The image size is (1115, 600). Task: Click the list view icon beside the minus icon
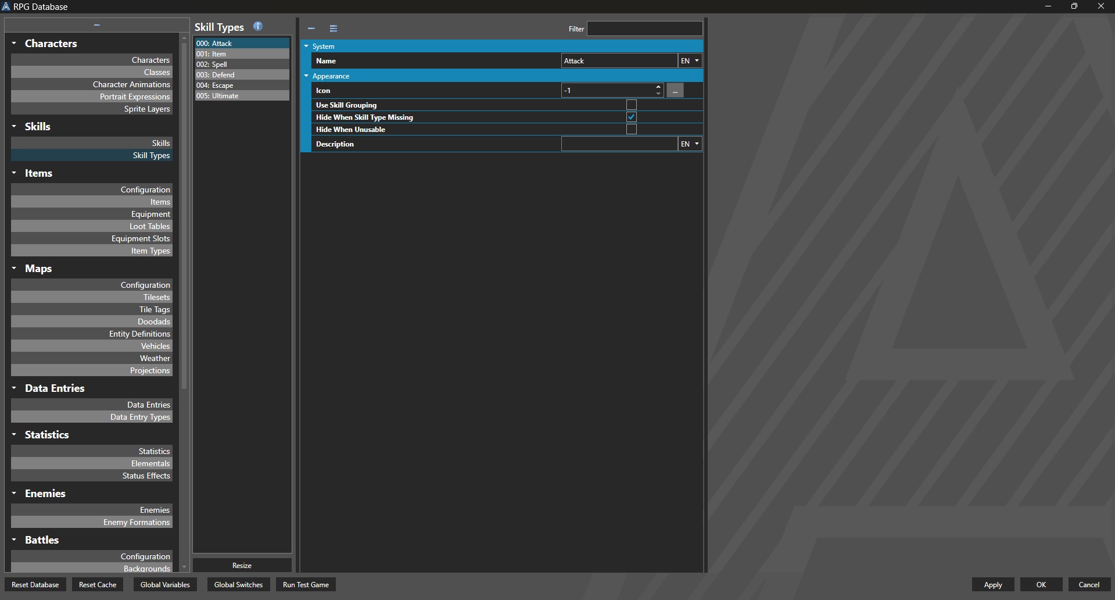pos(334,28)
